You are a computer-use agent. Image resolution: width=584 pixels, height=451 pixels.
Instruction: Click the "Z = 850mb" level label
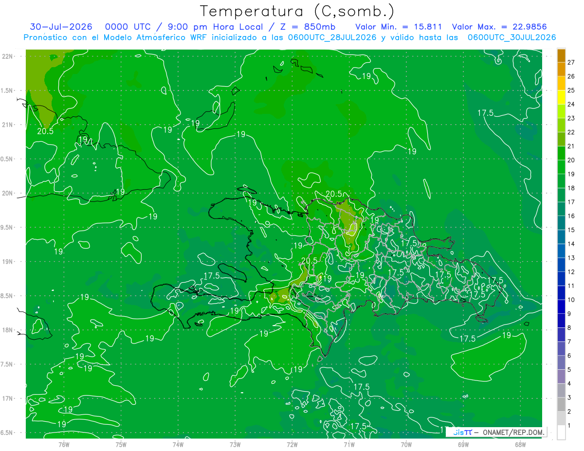pyautogui.click(x=308, y=27)
